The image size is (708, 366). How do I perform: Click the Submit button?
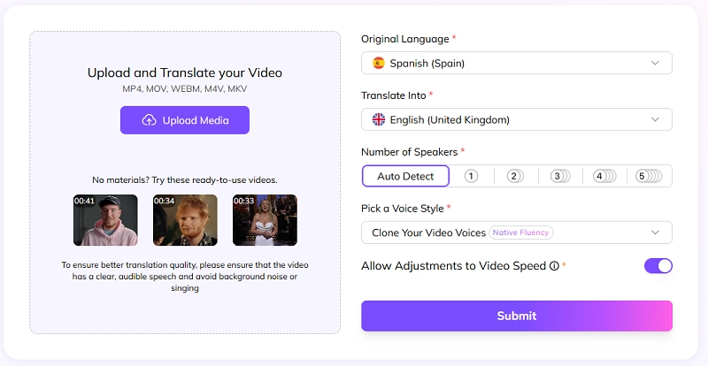[517, 316]
